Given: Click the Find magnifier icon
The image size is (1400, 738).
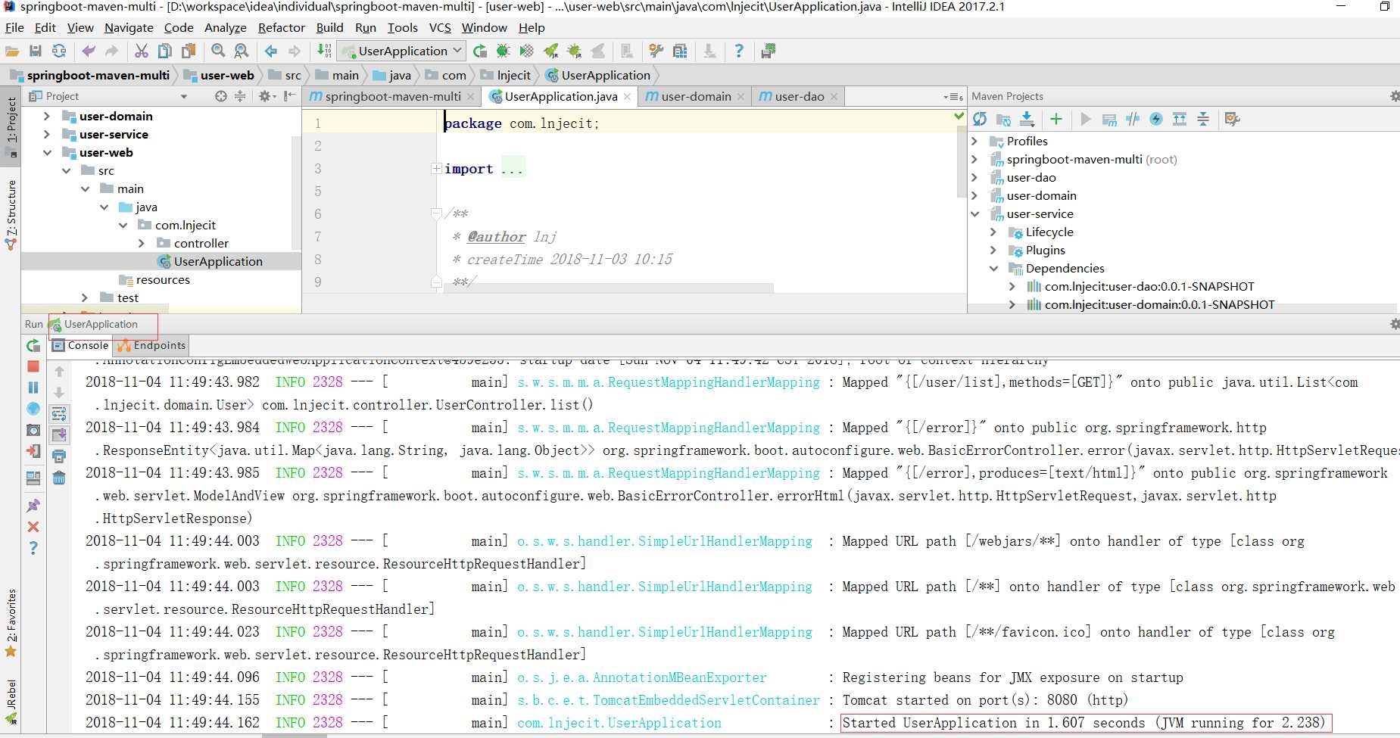Looking at the screenshot, I should click(x=218, y=51).
